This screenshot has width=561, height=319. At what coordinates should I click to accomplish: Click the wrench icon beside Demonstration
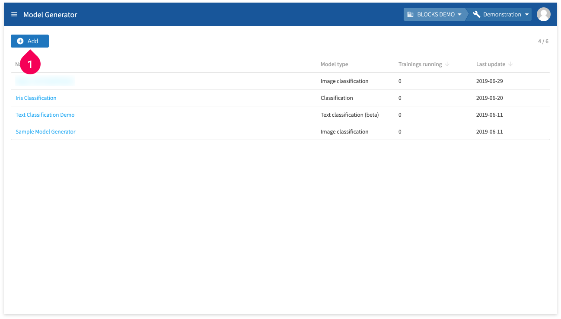[x=477, y=14]
